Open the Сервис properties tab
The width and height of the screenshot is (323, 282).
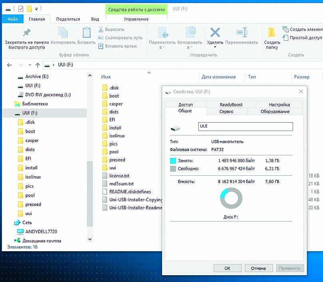226,112
